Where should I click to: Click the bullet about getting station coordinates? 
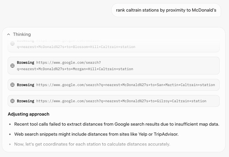(x=92, y=144)
